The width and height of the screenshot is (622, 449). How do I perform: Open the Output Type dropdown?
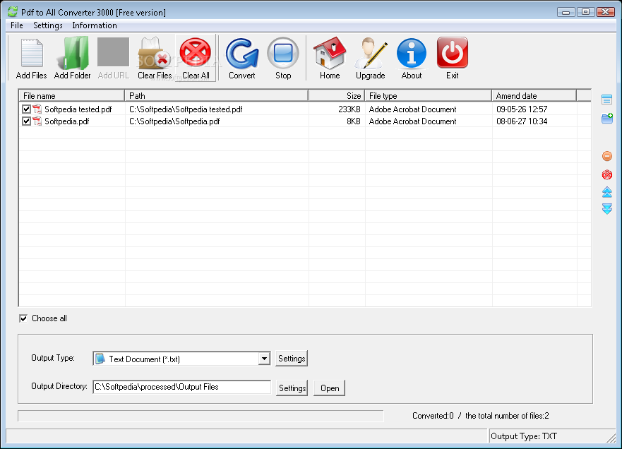point(264,359)
